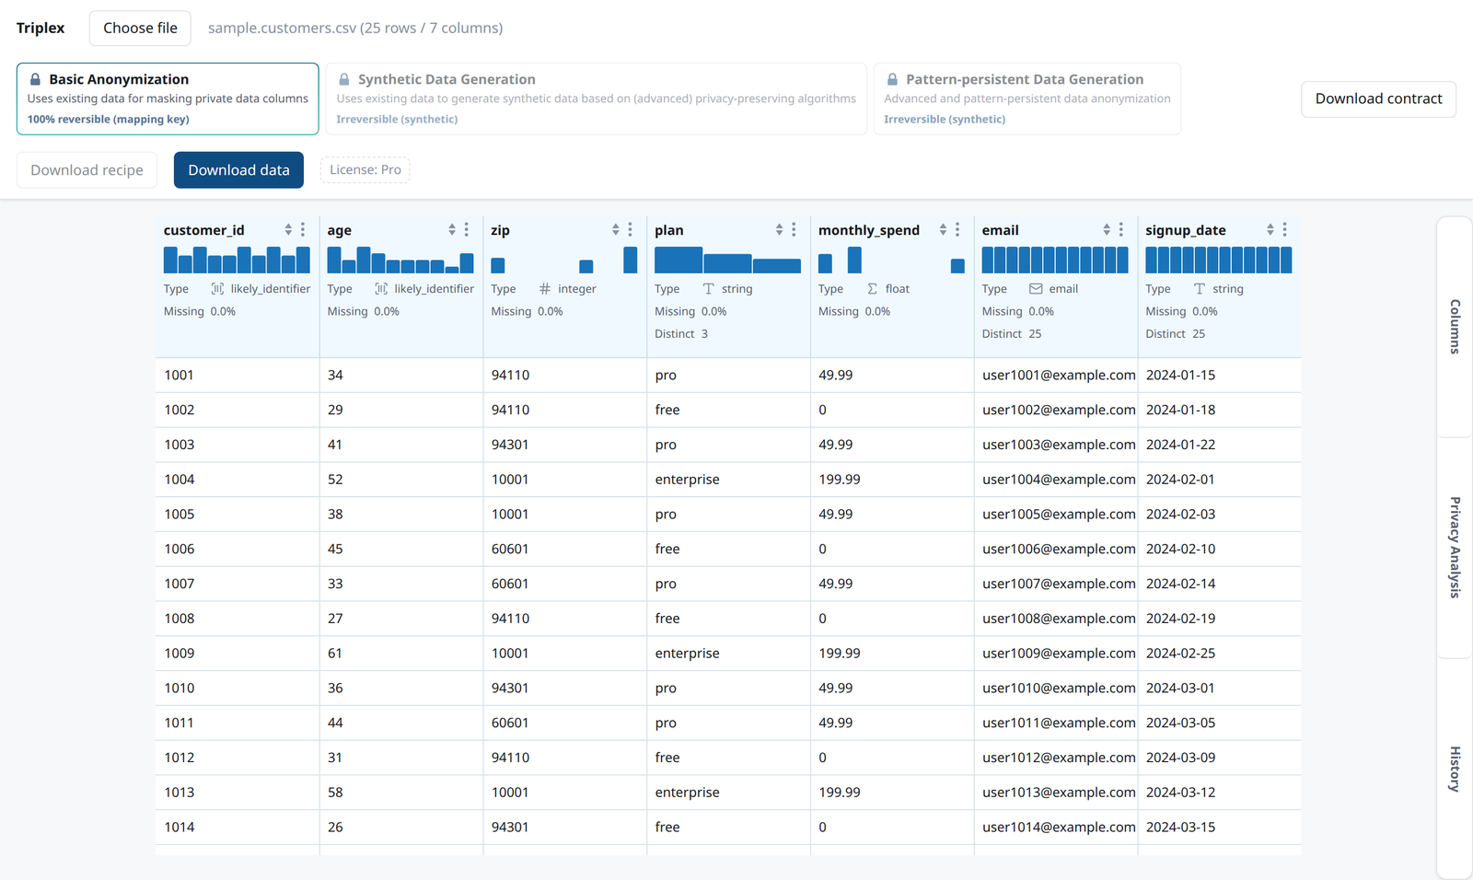Select Synthetic Data Generation mode
The width and height of the screenshot is (1473, 880).
[x=596, y=98]
